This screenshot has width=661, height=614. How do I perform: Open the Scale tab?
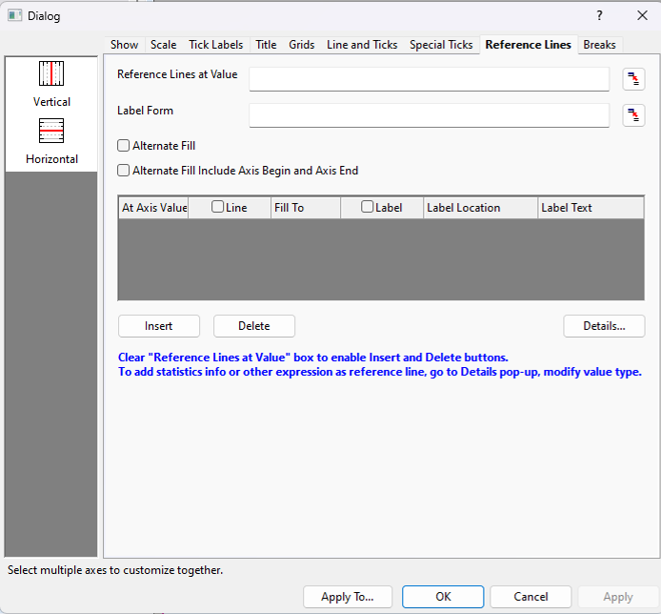click(164, 45)
